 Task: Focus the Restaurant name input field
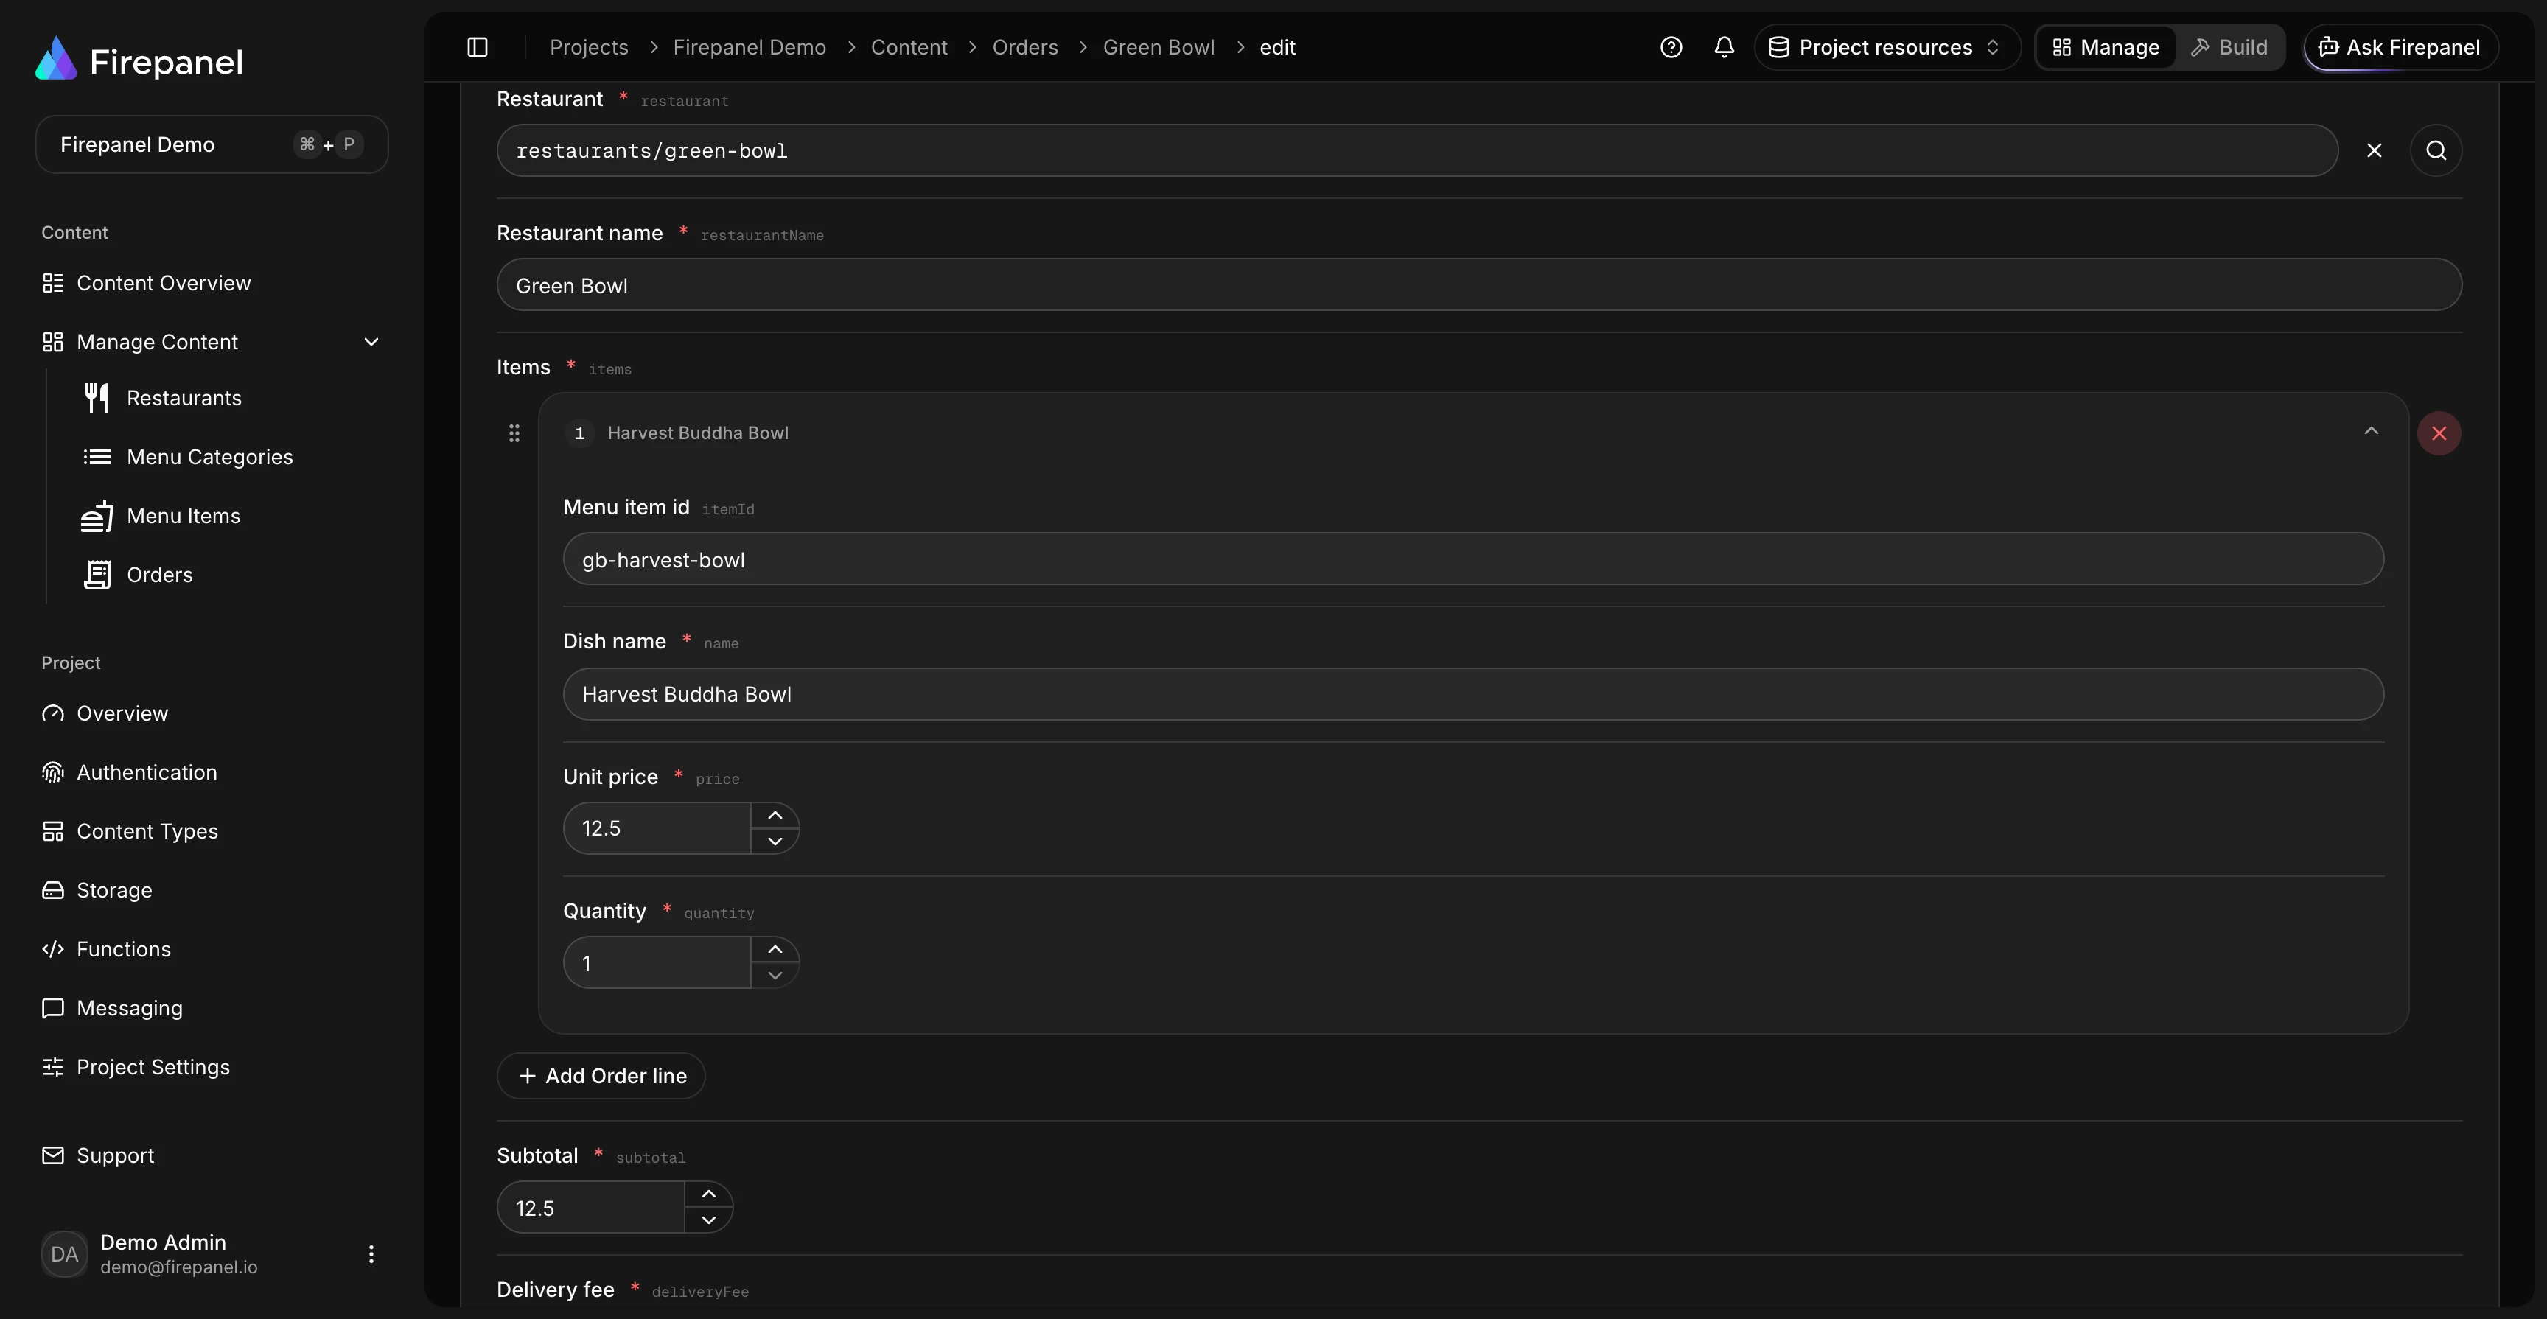point(1479,284)
